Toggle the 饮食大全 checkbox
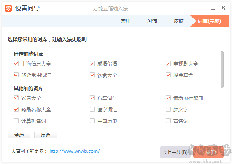Image resolution: width=232 pixels, height=164 pixels. 92,75
